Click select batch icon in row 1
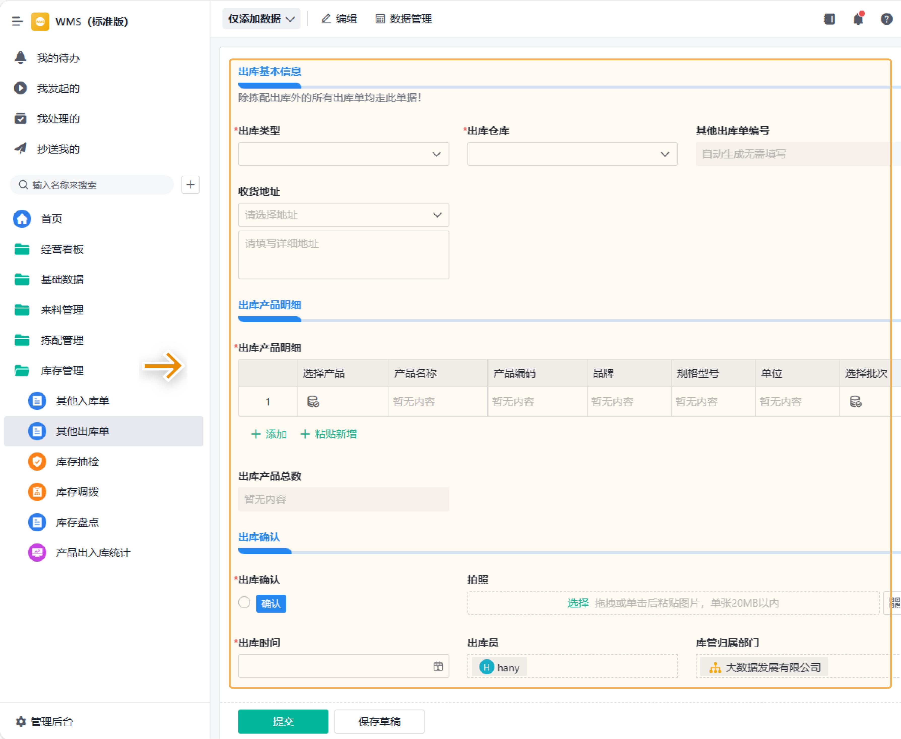Image resolution: width=901 pixels, height=739 pixels. (855, 401)
